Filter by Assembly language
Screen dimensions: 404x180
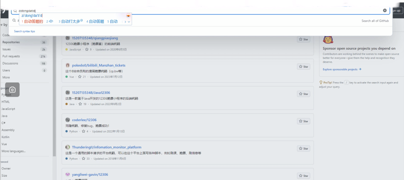tap(8, 130)
